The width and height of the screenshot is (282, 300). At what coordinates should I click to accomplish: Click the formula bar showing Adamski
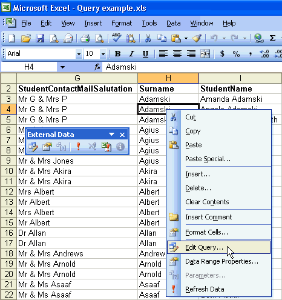pos(192,67)
